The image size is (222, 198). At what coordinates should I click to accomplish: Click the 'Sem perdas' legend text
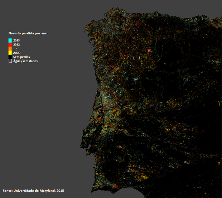coord(21,57)
